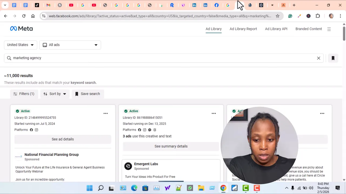Viewport: 346px width, 194px height.
Task: Open the Ad Library API tab
Action: 276,29
